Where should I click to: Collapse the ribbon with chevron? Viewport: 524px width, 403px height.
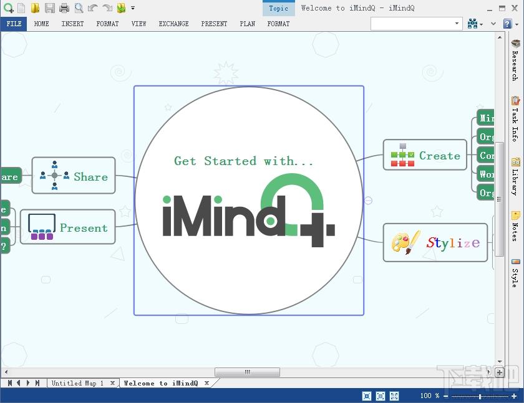493,24
